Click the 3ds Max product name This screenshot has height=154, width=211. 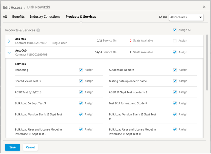[x=21, y=39]
